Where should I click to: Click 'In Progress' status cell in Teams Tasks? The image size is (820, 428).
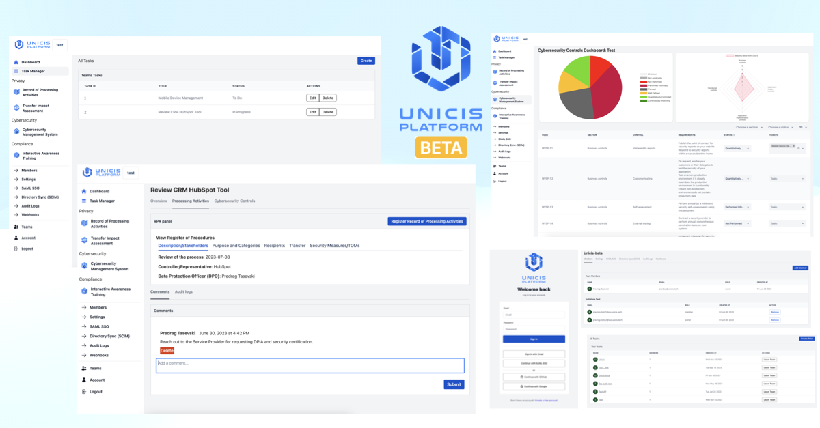point(242,112)
